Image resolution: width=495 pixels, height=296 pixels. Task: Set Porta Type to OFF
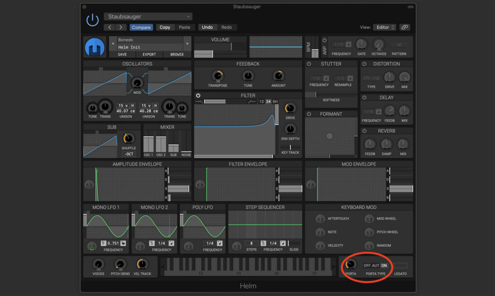[367, 266]
